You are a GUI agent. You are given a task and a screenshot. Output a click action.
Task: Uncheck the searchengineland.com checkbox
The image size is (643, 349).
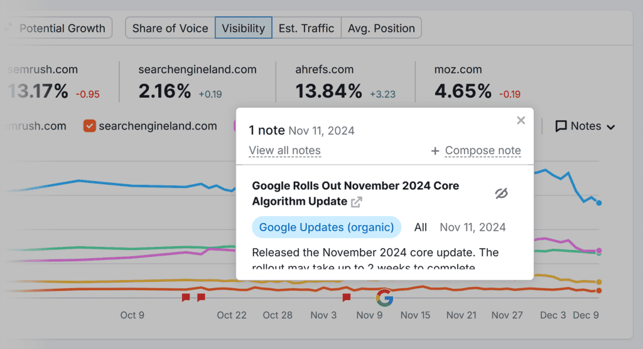[x=90, y=126]
